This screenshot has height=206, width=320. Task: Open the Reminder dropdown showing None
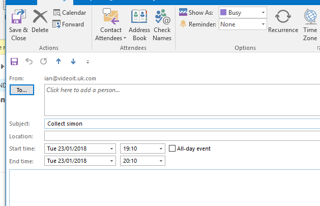tap(263, 24)
